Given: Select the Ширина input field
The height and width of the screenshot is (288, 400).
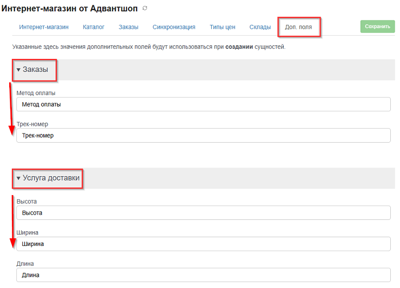Looking at the screenshot, I should (x=203, y=244).
